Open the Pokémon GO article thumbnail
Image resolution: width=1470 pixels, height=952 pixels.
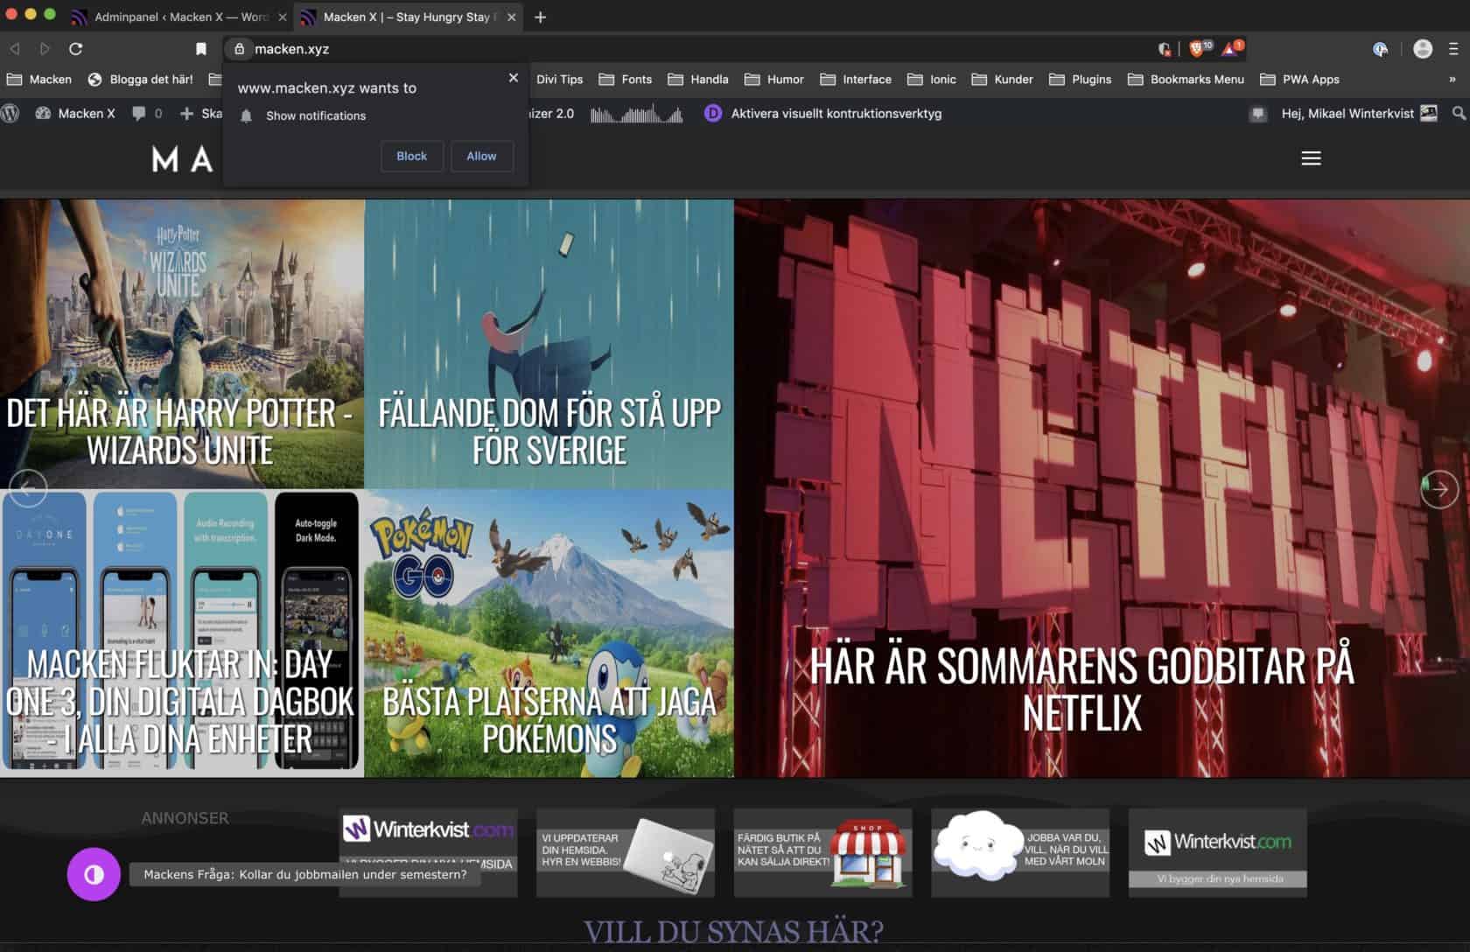549,633
